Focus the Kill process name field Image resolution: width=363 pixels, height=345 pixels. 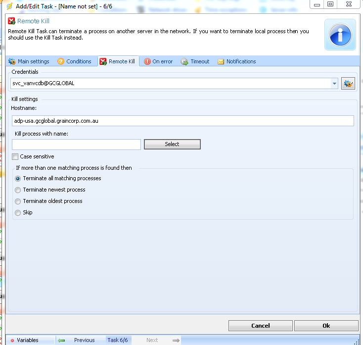[77, 145]
